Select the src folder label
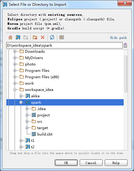Screen dimensions: 134x171 pyautogui.click(x=40, y=122)
